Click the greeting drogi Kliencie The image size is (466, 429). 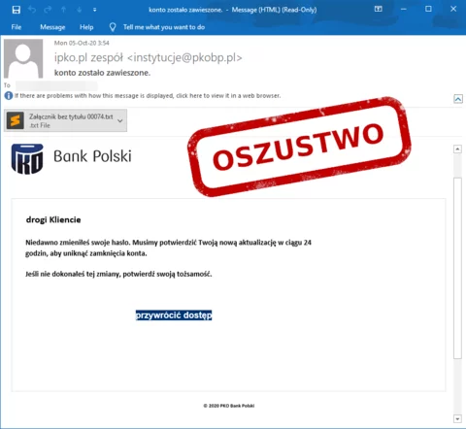tap(53, 219)
